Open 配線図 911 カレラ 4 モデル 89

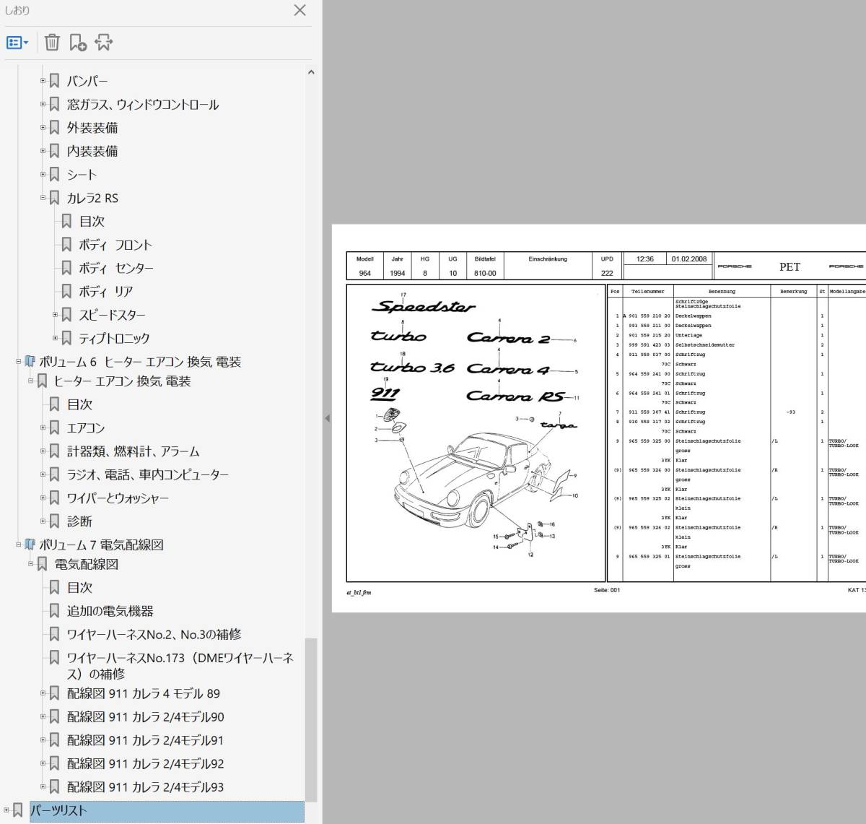144,693
